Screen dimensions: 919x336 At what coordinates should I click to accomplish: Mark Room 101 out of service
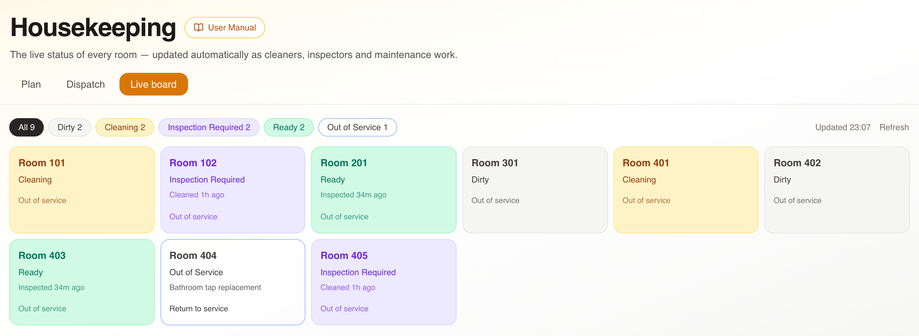pyautogui.click(x=42, y=201)
